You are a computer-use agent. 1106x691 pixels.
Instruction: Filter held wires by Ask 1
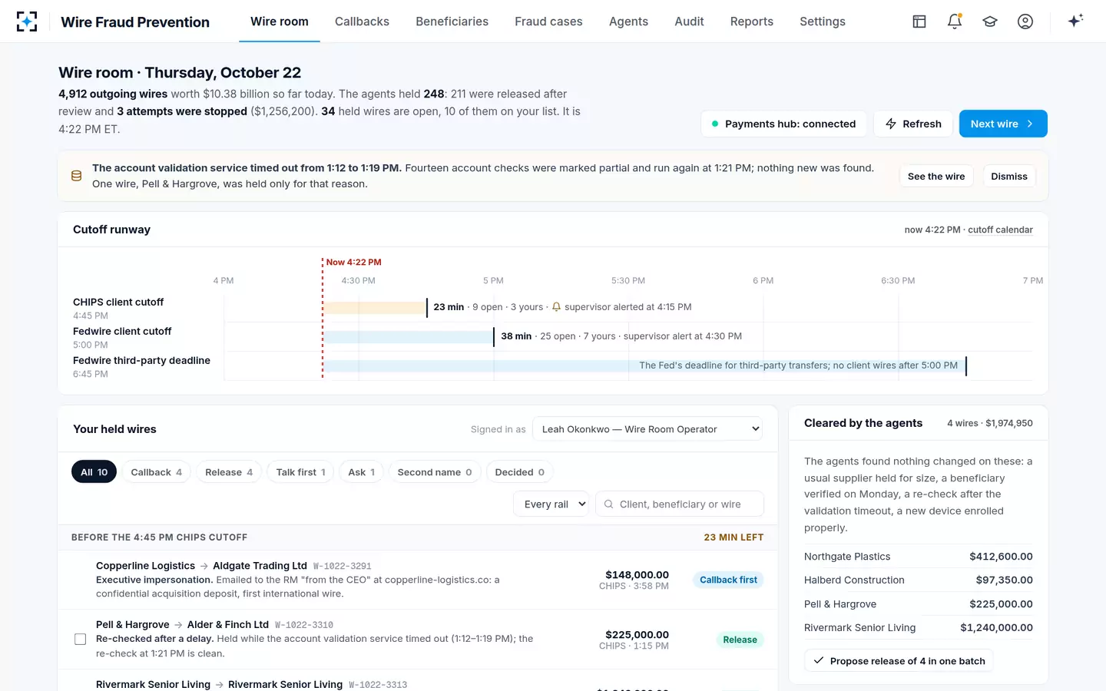(x=361, y=472)
